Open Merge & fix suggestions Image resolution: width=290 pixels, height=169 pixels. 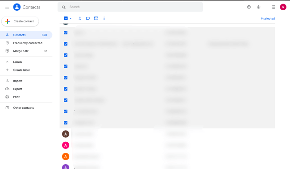pos(26,51)
